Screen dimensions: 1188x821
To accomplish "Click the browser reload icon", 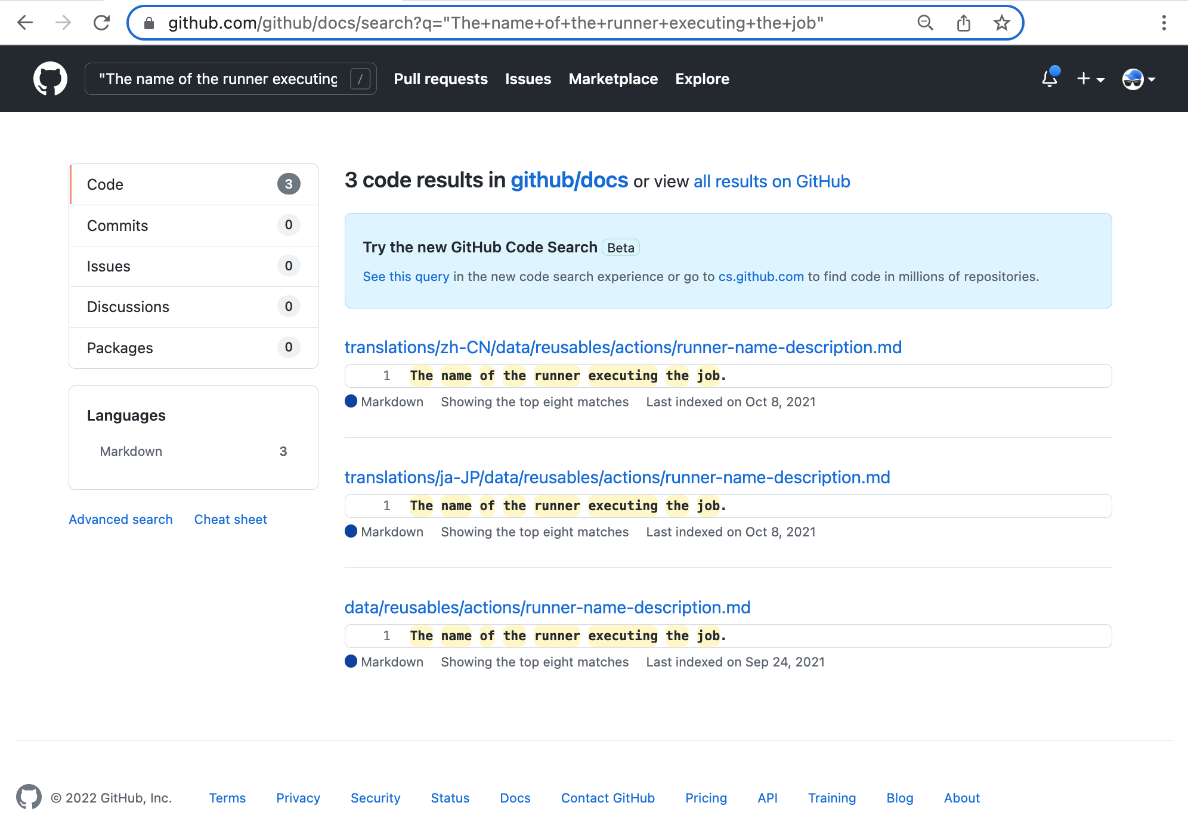I will pyautogui.click(x=102, y=23).
